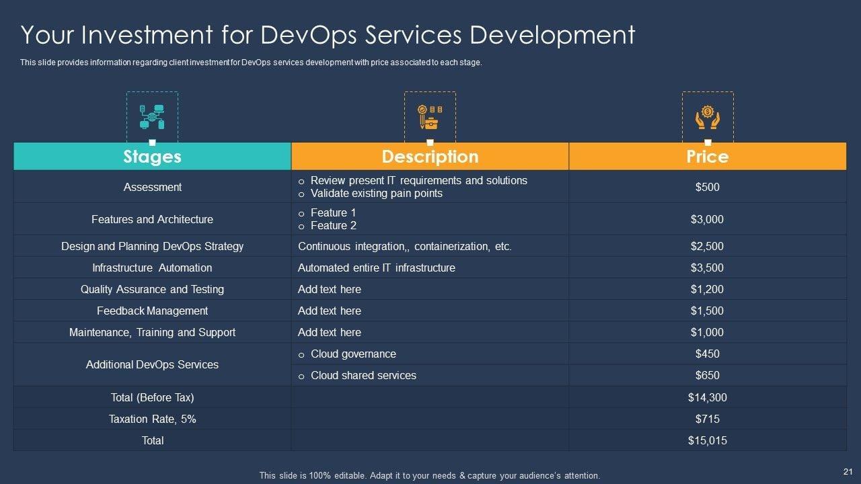The width and height of the screenshot is (861, 484).
Task: Click the Cloud shared services bullet
Action: tap(363, 375)
